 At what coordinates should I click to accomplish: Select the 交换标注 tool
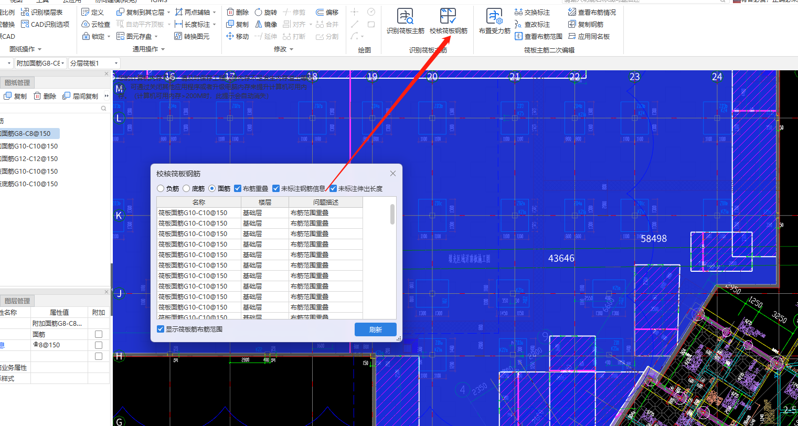coord(532,12)
